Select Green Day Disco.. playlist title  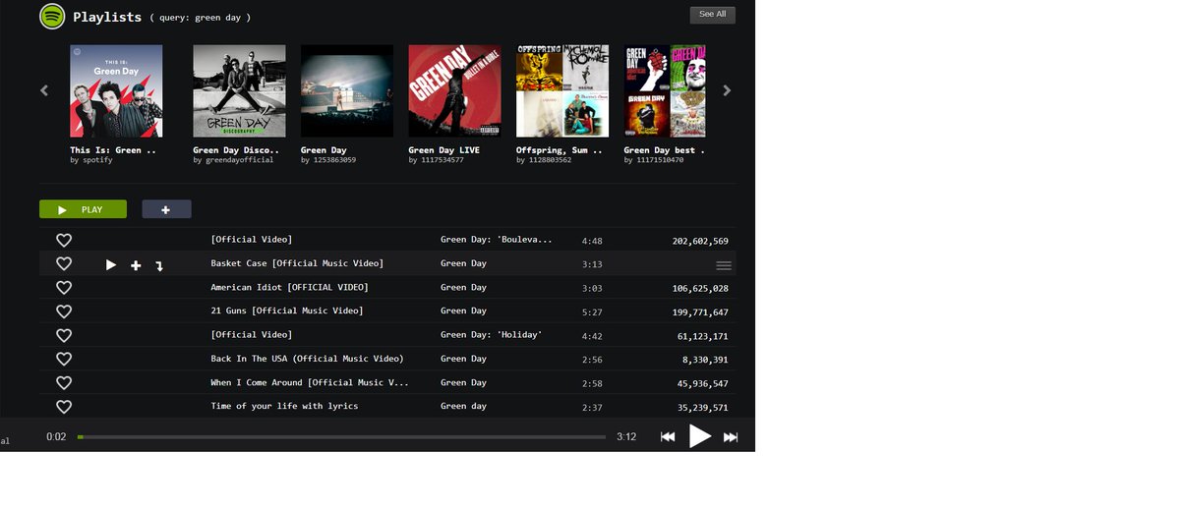[236, 150]
